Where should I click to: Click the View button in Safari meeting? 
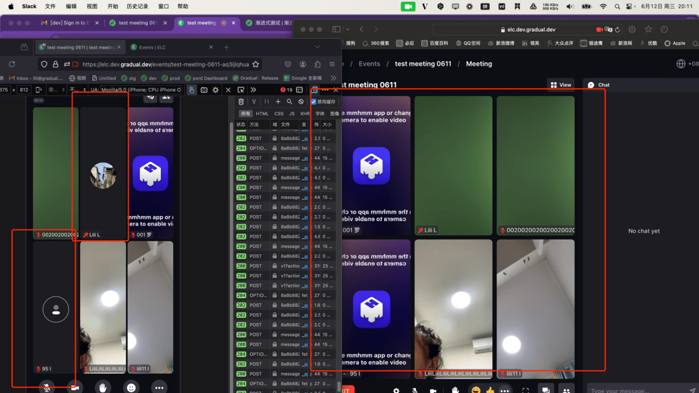[x=561, y=85]
